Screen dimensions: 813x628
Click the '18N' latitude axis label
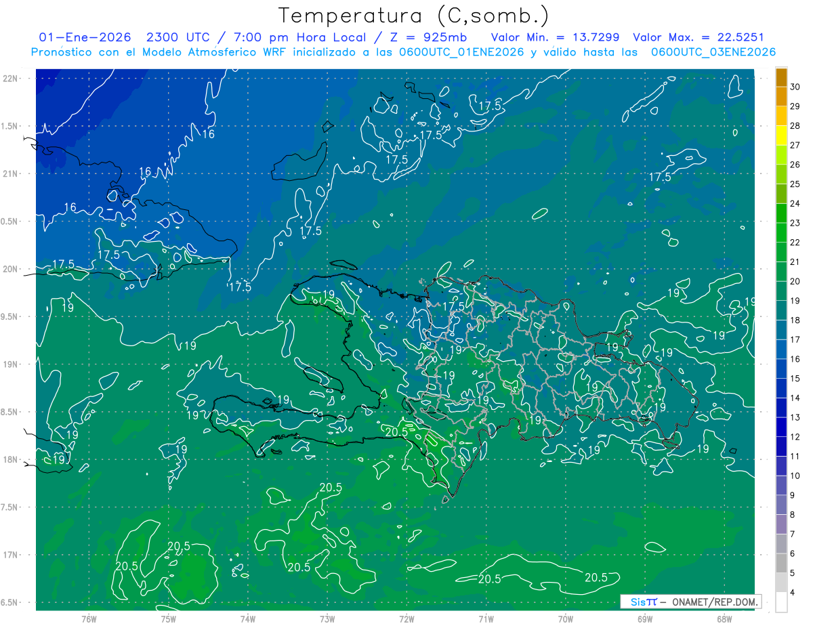[12, 460]
